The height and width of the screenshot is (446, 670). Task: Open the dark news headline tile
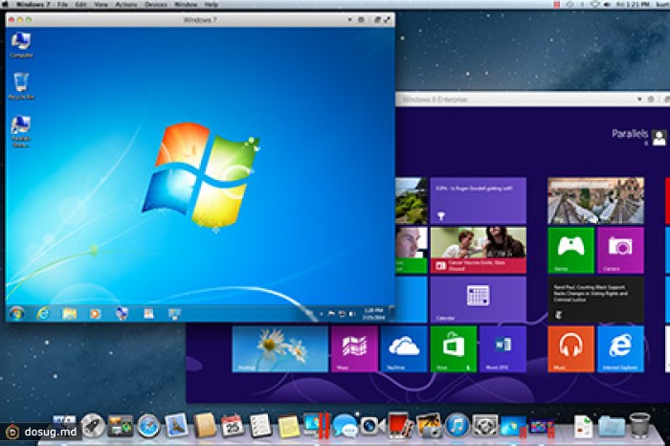[x=595, y=300]
